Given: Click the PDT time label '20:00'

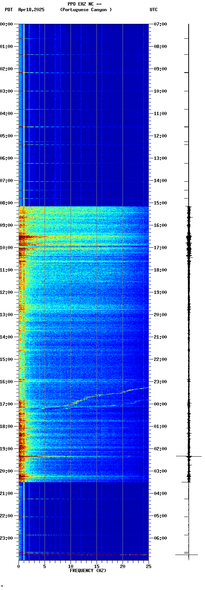Looking at the screenshot, I should tap(6, 471).
